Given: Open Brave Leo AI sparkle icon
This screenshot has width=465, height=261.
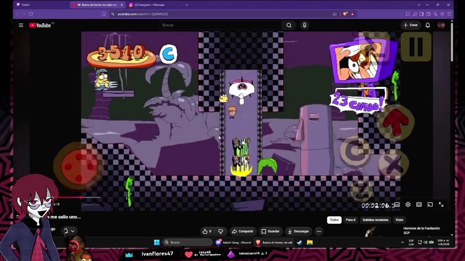Looking at the screenshot, I should click(x=435, y=14).
